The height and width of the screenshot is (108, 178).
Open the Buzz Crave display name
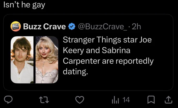[44, 26]
